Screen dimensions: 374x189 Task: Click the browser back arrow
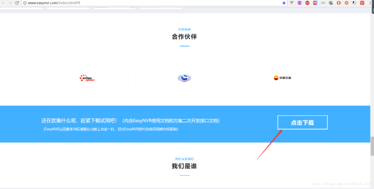tap(3, 3)
